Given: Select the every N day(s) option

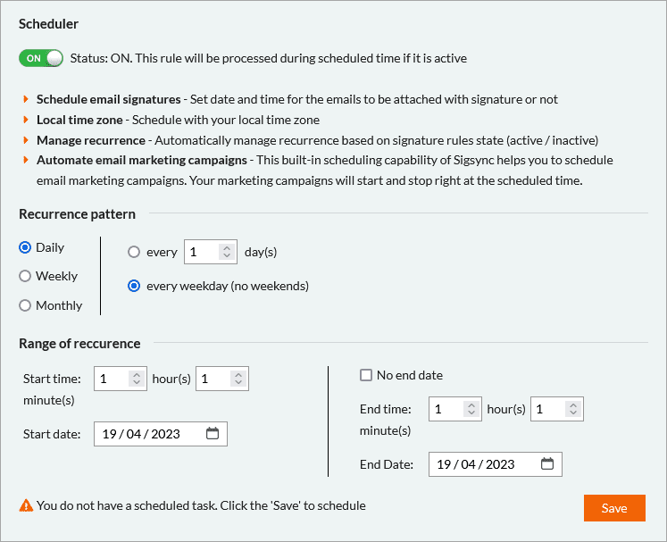Looking at the screenshot, I should [x=134, y=252].
